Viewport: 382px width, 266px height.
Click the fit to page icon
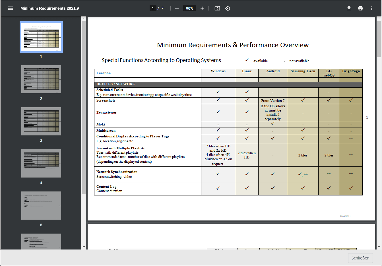(217, 8)
